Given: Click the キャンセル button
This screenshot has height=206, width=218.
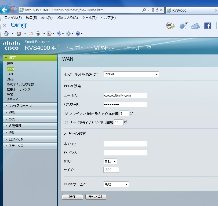Looking at the screenshot, I should (x=96, y=197).
